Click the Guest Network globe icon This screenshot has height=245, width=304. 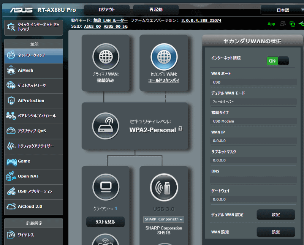(x=11, y=85)
